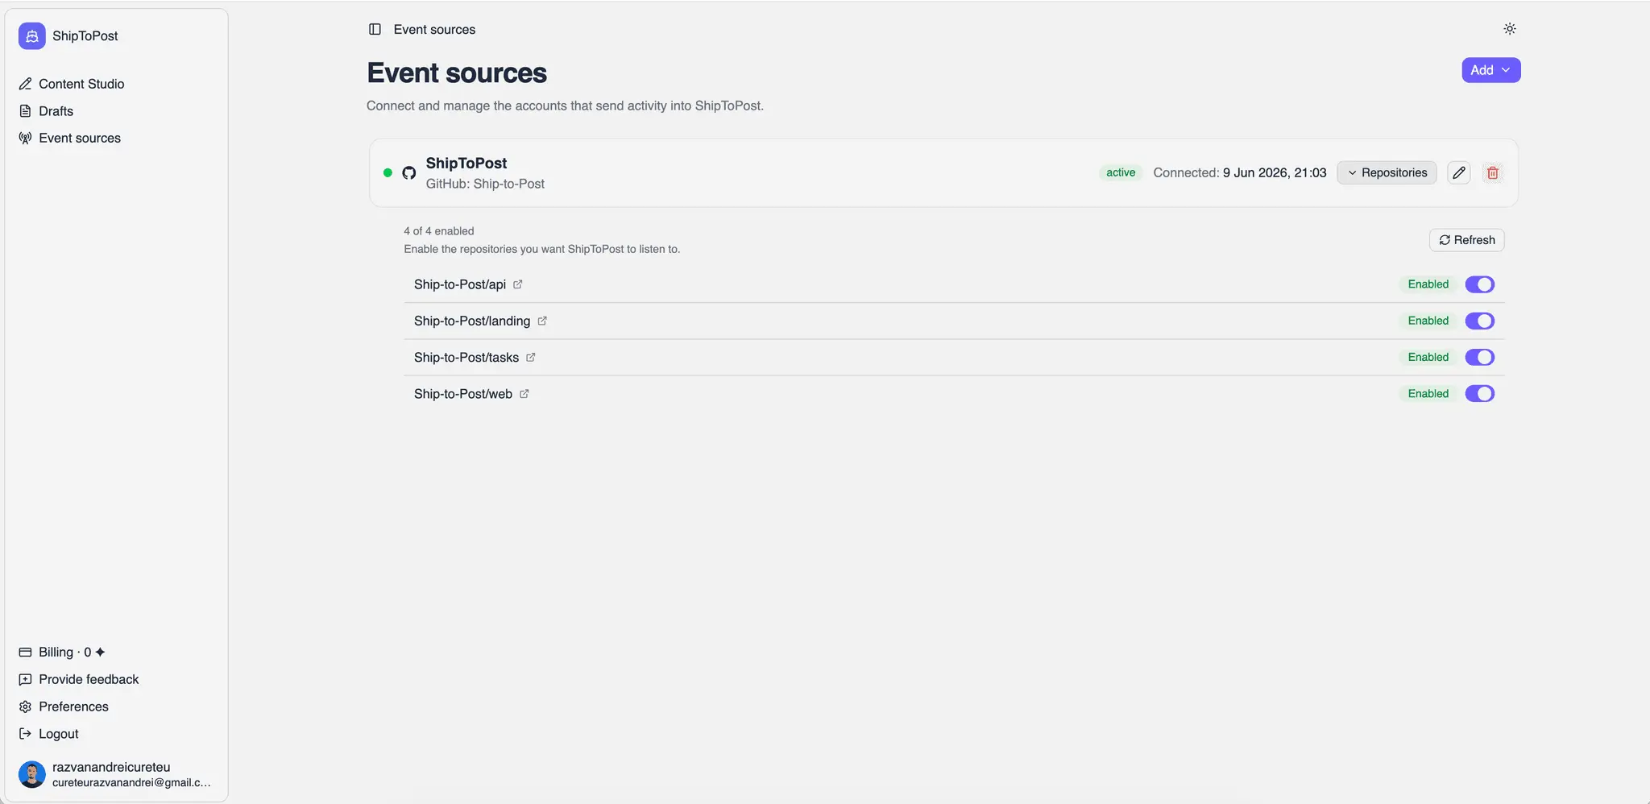1650x804 pixels.
Task: Edit the ShipToPost source with pencil icon
Action: coord(1459,172)
